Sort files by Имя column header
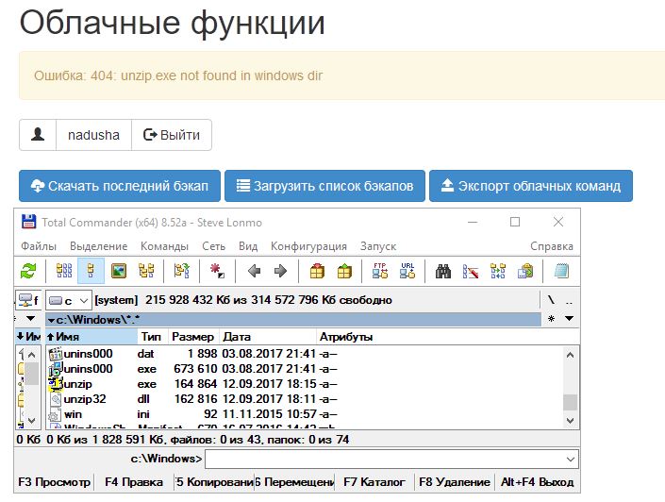Image resolution: width=665 pixels, height=502 pixels. click(91, 337)
